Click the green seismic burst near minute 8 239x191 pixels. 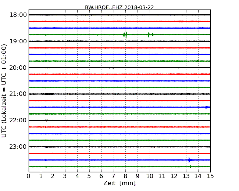pyautogui.click(x=125, y=35)
